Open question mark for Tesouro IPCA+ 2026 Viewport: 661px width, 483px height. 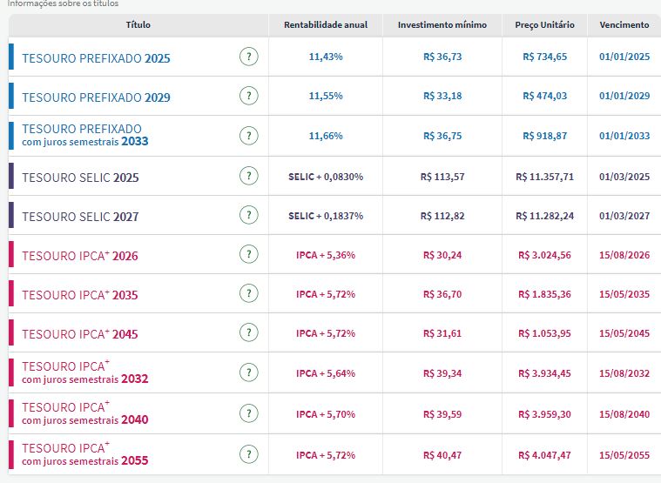point(249,255)
